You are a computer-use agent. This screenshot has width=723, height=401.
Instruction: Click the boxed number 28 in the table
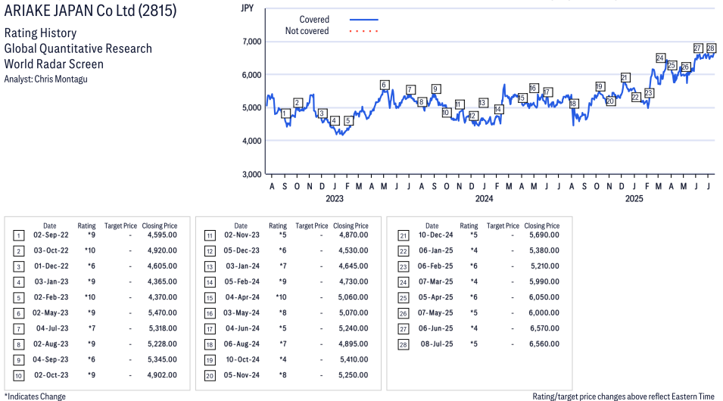[x=404, y=345]
